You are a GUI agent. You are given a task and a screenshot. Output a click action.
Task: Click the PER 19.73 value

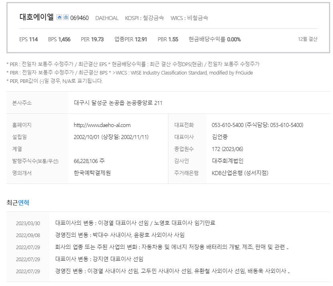tap(92, 39)
